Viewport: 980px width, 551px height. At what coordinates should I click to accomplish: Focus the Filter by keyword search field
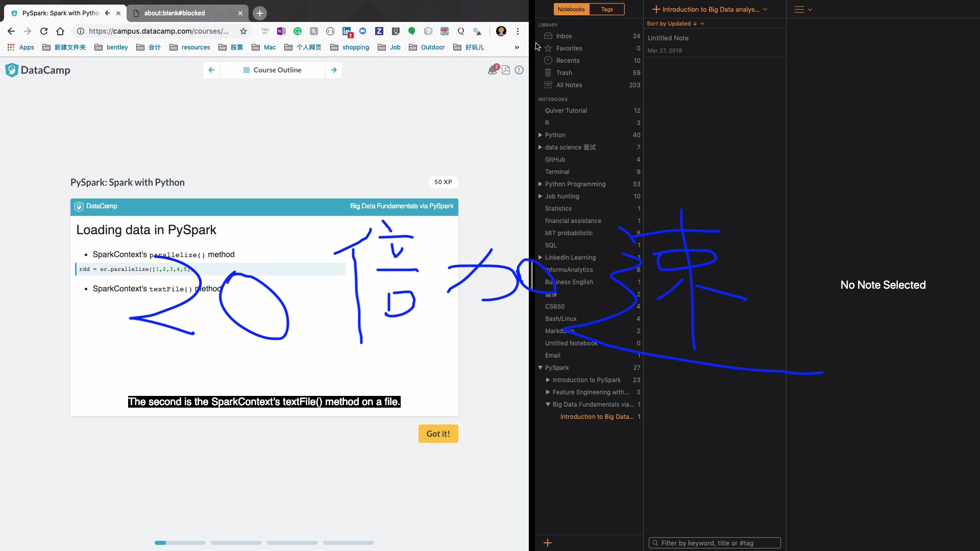[x=715, y=543]
